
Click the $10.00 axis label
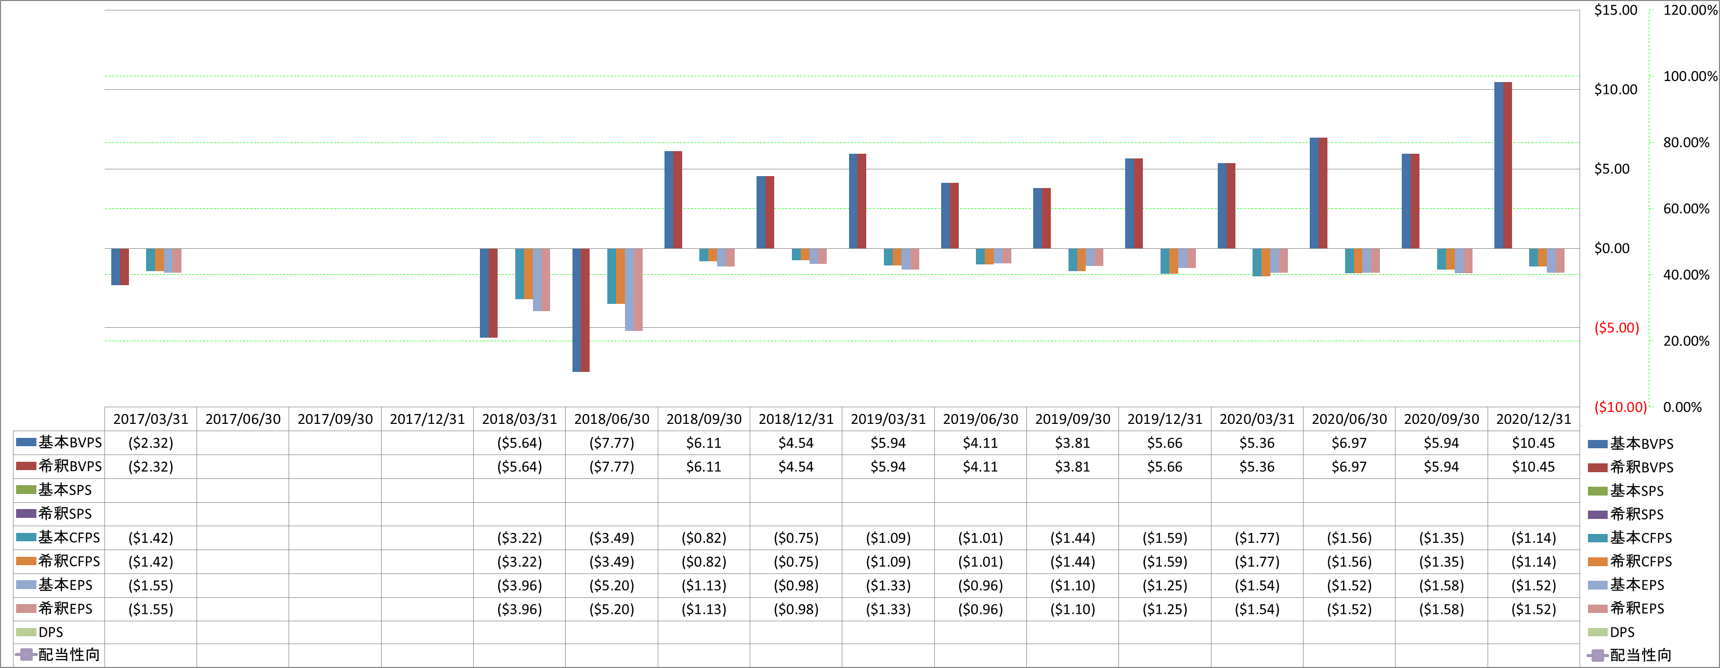[1616, 89]
